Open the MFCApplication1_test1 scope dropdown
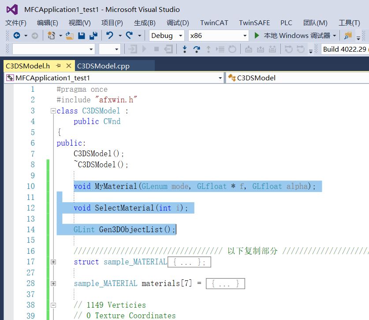This screenshot has height=320, width=369. [114, 78]
